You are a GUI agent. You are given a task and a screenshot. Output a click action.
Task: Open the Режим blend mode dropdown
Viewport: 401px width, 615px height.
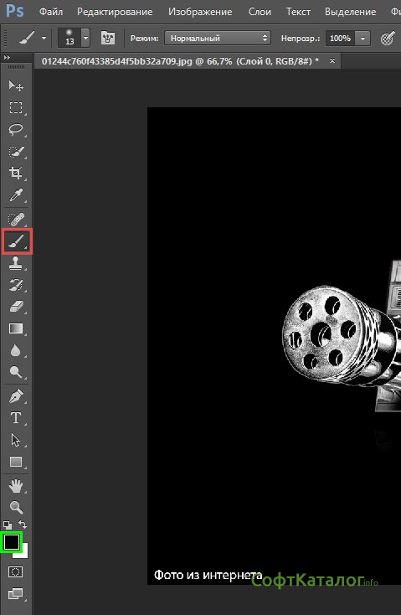(218, 38)
